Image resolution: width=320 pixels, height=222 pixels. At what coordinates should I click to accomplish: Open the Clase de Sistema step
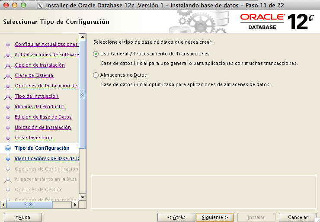click(x=34, y=75)
